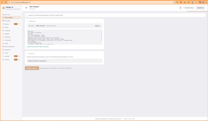208x121 pixels.
Task: Click the 'Agents are working' banner text
Action: (46, 15)
